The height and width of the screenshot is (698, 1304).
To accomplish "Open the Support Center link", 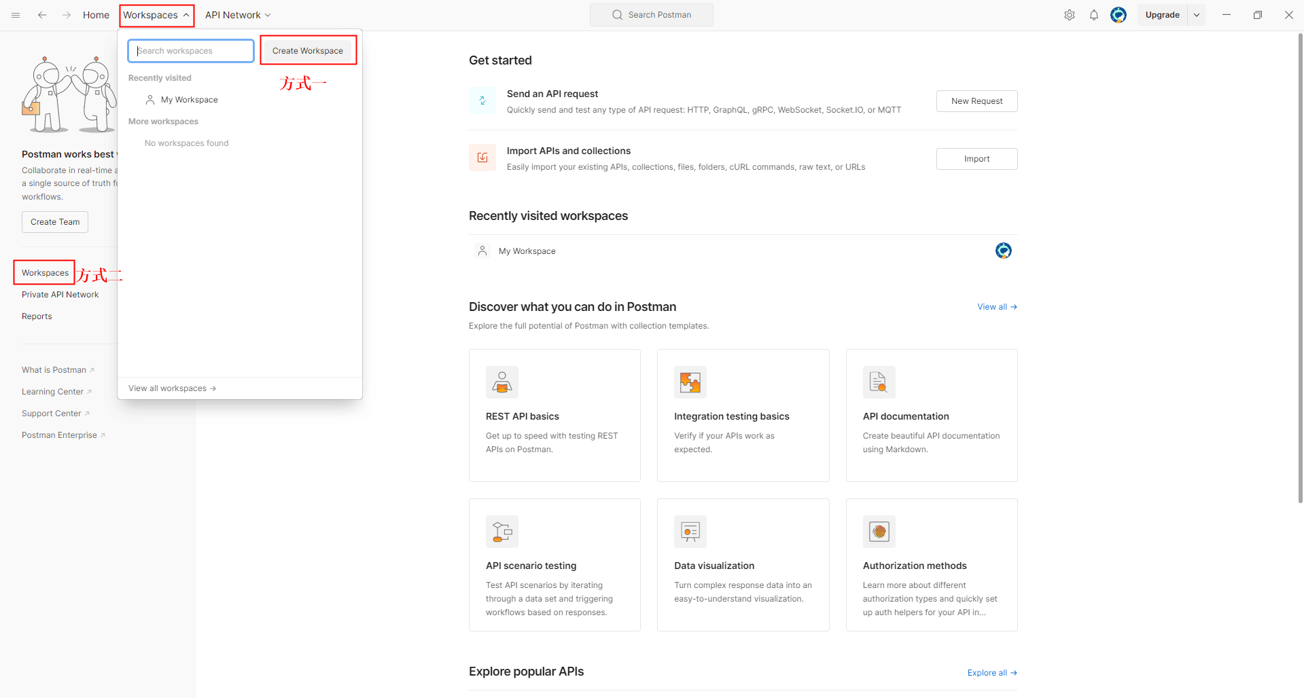I will coord(56,414).
